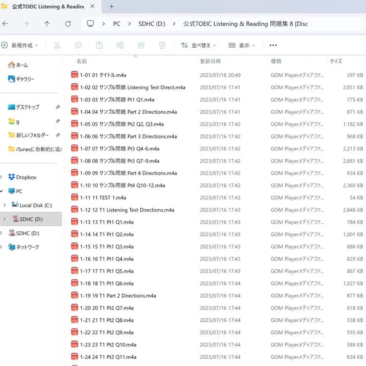Click the Paste clipboard icon

coord(99,46)
